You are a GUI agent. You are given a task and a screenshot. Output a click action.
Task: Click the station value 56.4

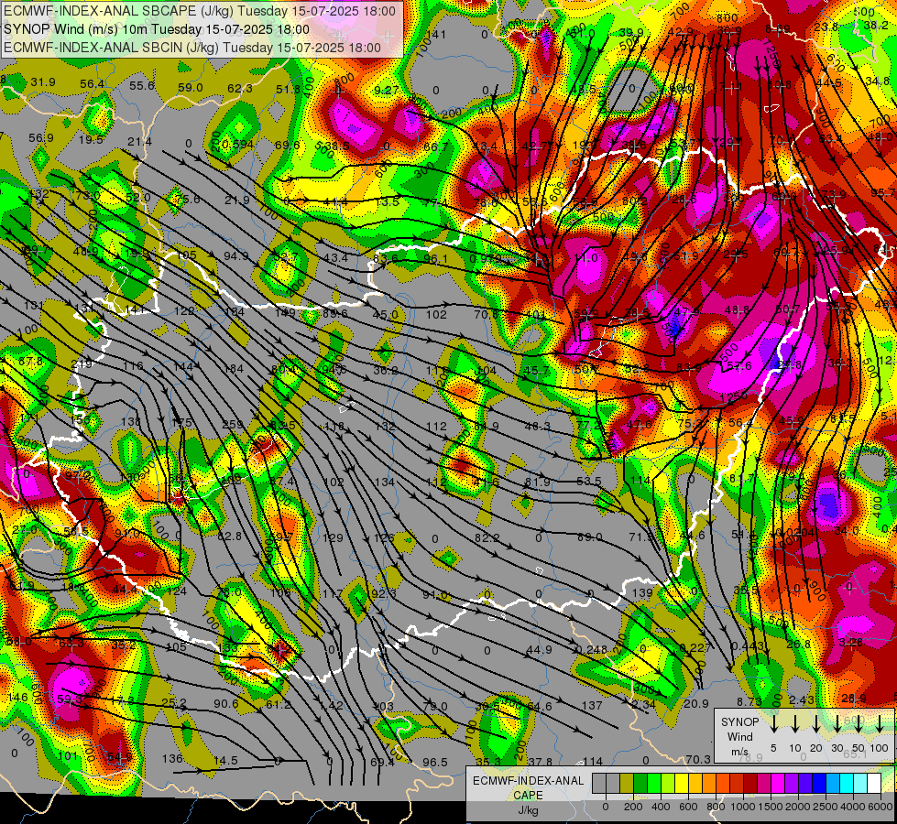tap(93, 84)
